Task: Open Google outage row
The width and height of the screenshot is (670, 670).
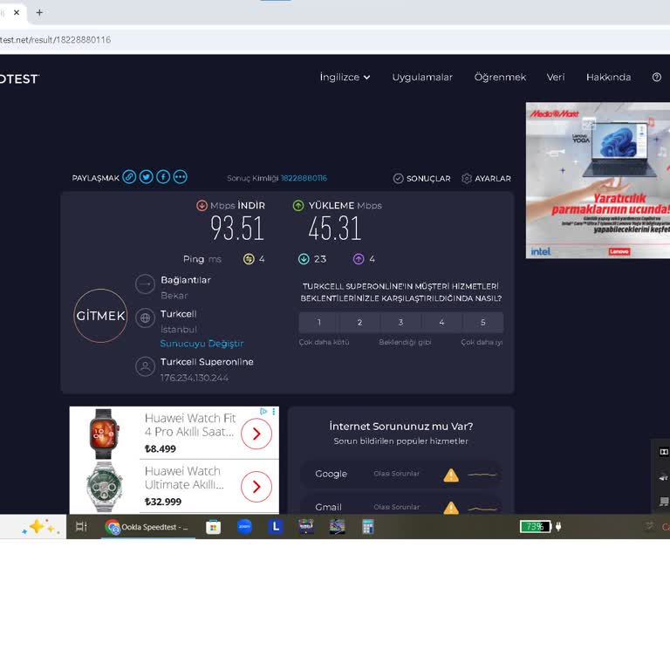Action: tap(400, 475)
